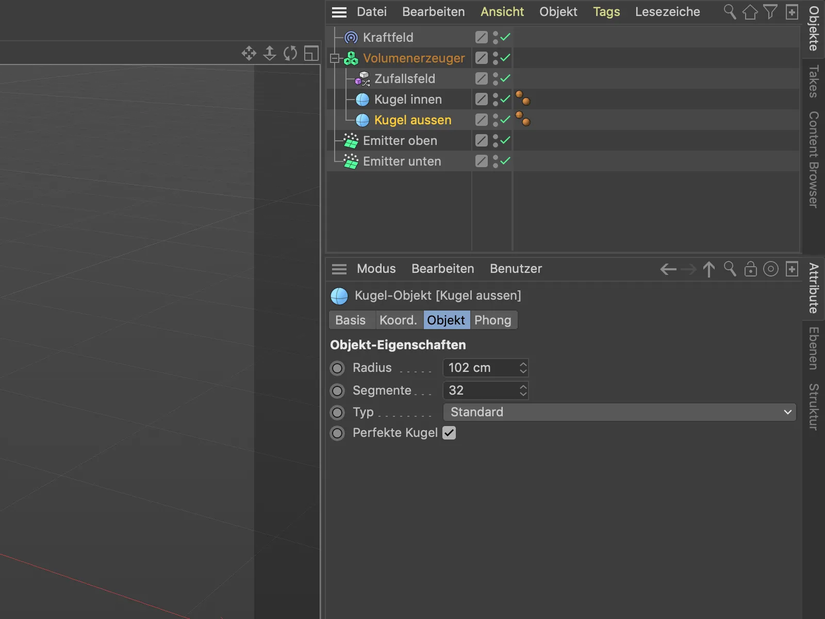Click the Radius 102 cm field
825x619 pixels.
coord(486,368)
